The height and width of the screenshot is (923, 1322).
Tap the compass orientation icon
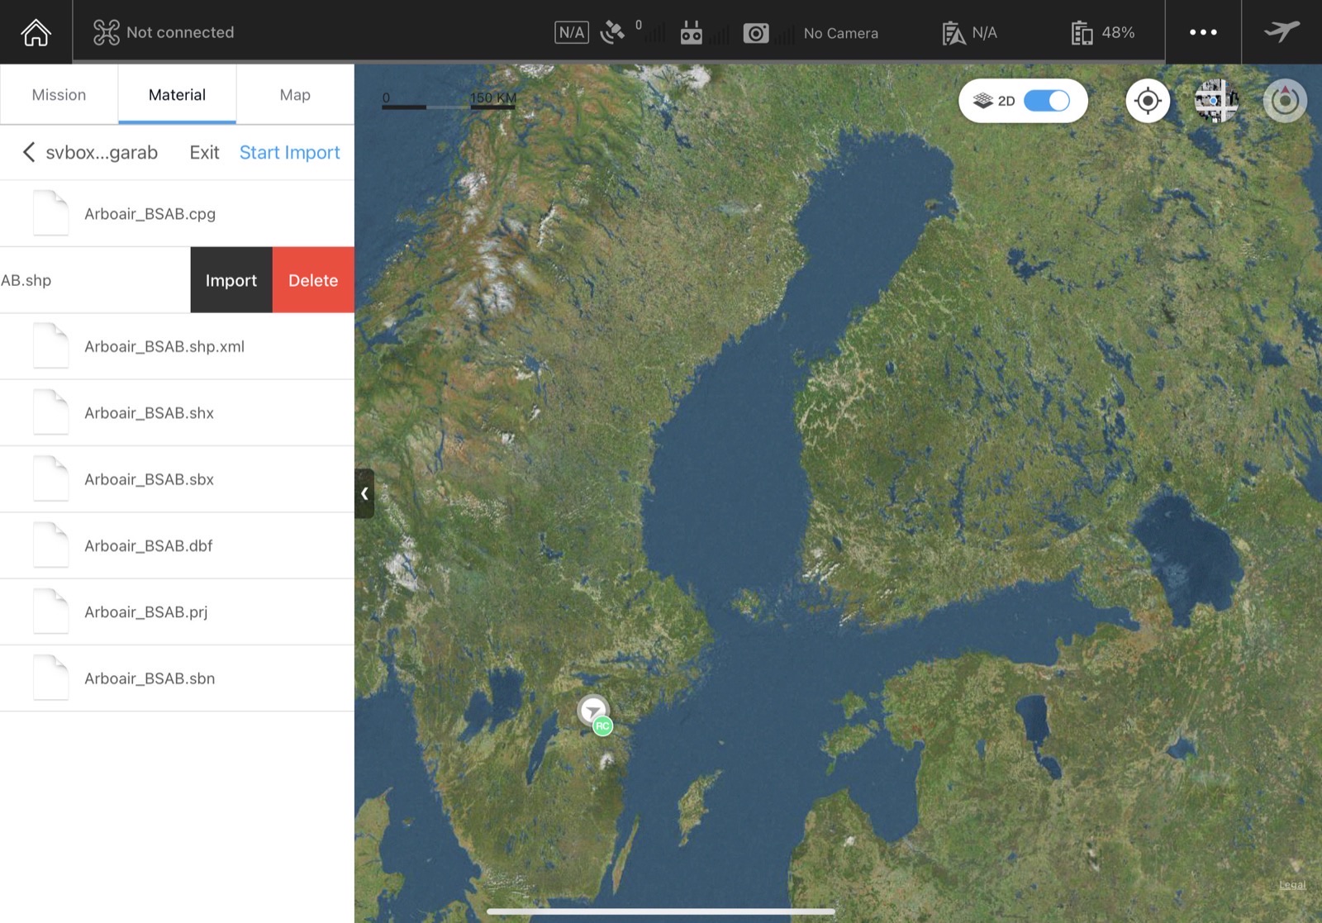coord(1285,101)
